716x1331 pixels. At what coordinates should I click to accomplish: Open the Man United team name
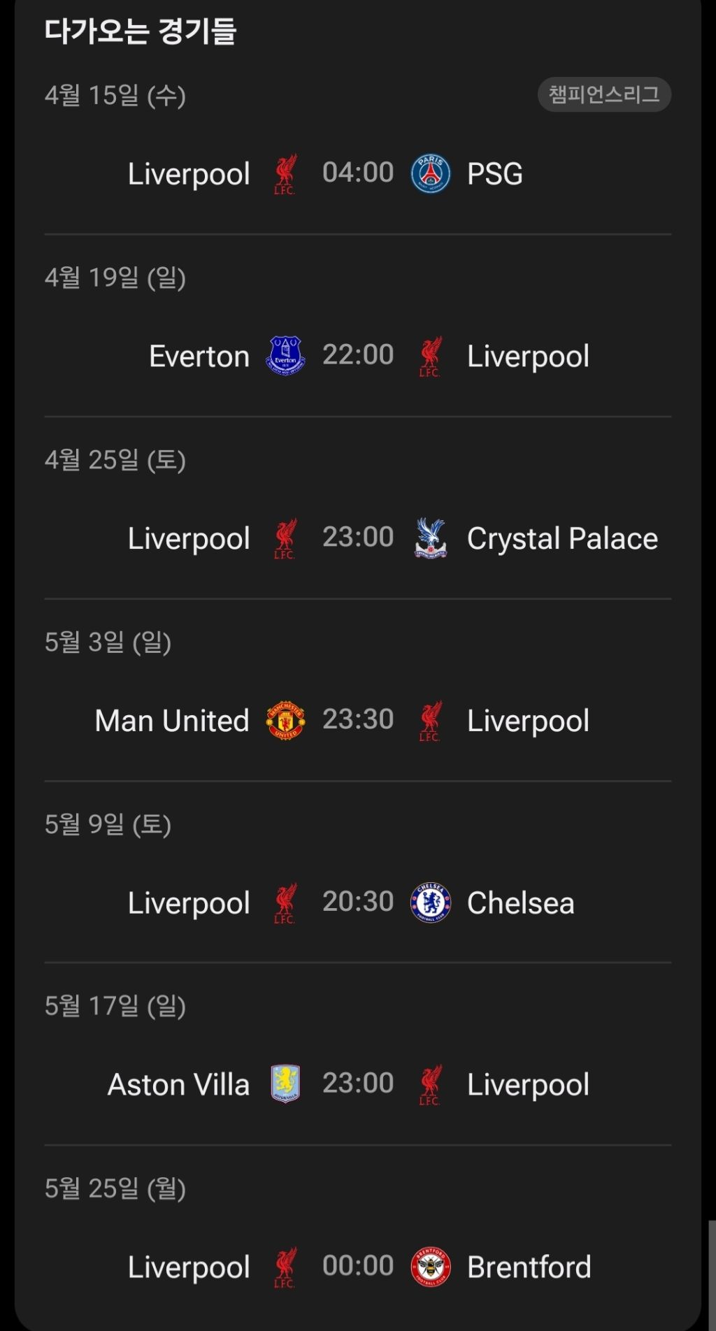[172, 721]
